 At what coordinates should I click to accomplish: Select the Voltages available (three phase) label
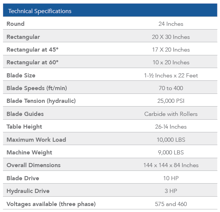51,204
